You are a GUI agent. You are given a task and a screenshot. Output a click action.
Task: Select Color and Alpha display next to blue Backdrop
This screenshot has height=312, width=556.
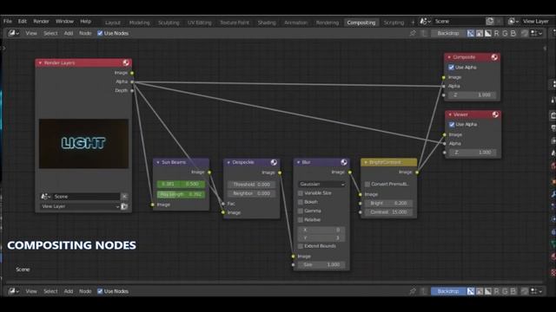point(471,291)
